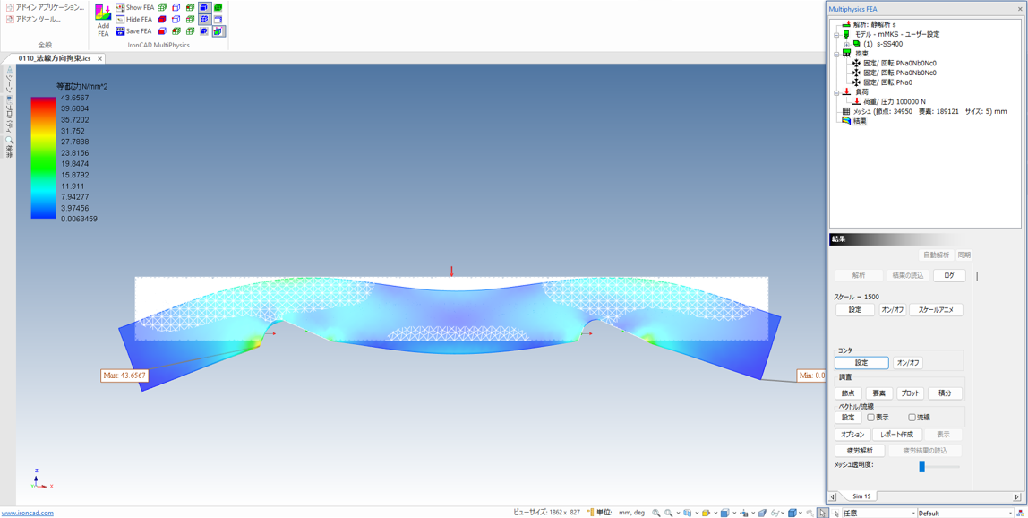The width and height of the screenshot is (1028, 518).
Task: Select the 0110_法線方向拘束.ics document tab
Action: [x=55, y=58]
